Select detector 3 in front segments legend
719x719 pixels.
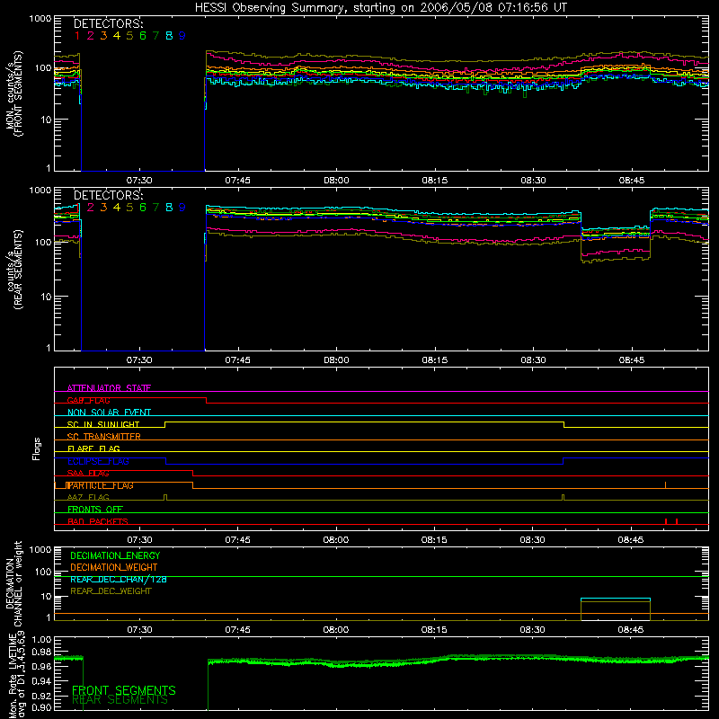pyautogui.click(x=103, y=36)
